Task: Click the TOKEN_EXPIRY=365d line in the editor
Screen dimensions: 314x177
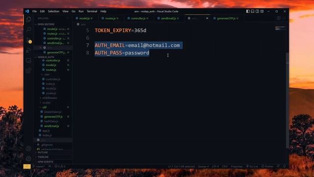Action: [x=120, y=30]
